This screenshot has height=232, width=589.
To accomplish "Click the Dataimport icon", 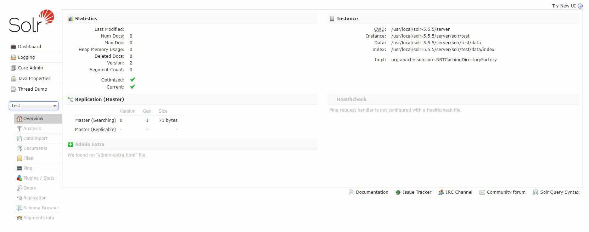I will pyautogui.click(x=19, y=138).
